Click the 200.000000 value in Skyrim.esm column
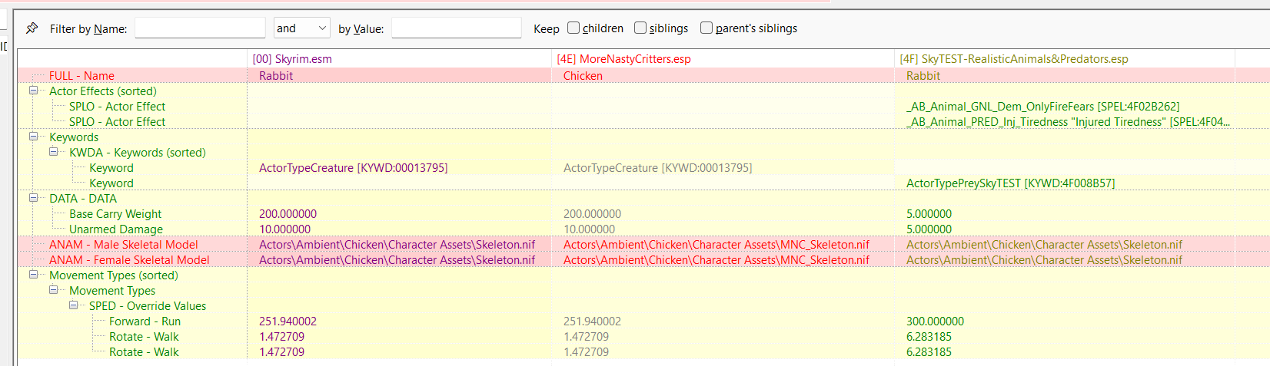The width and height of the screenshot is (1270, 366). 288,214
